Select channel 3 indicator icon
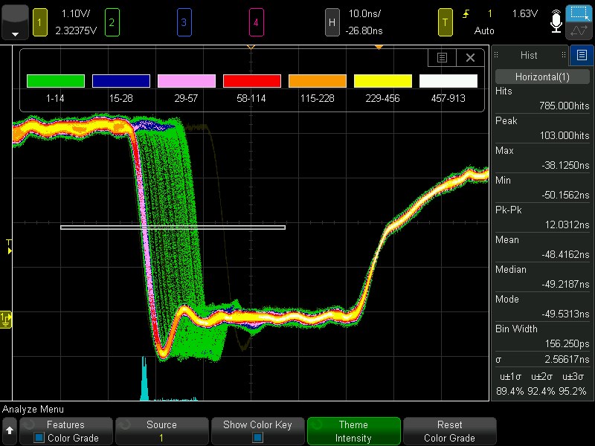595x446 pixels. click(184, 23)
